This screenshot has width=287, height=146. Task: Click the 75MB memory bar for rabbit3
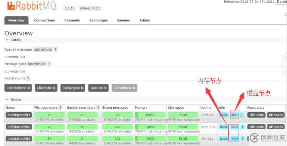click(150, 139)
